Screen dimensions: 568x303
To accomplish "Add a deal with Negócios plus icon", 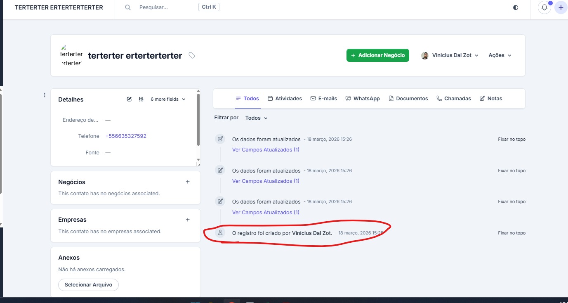I will tap(188, 182).
